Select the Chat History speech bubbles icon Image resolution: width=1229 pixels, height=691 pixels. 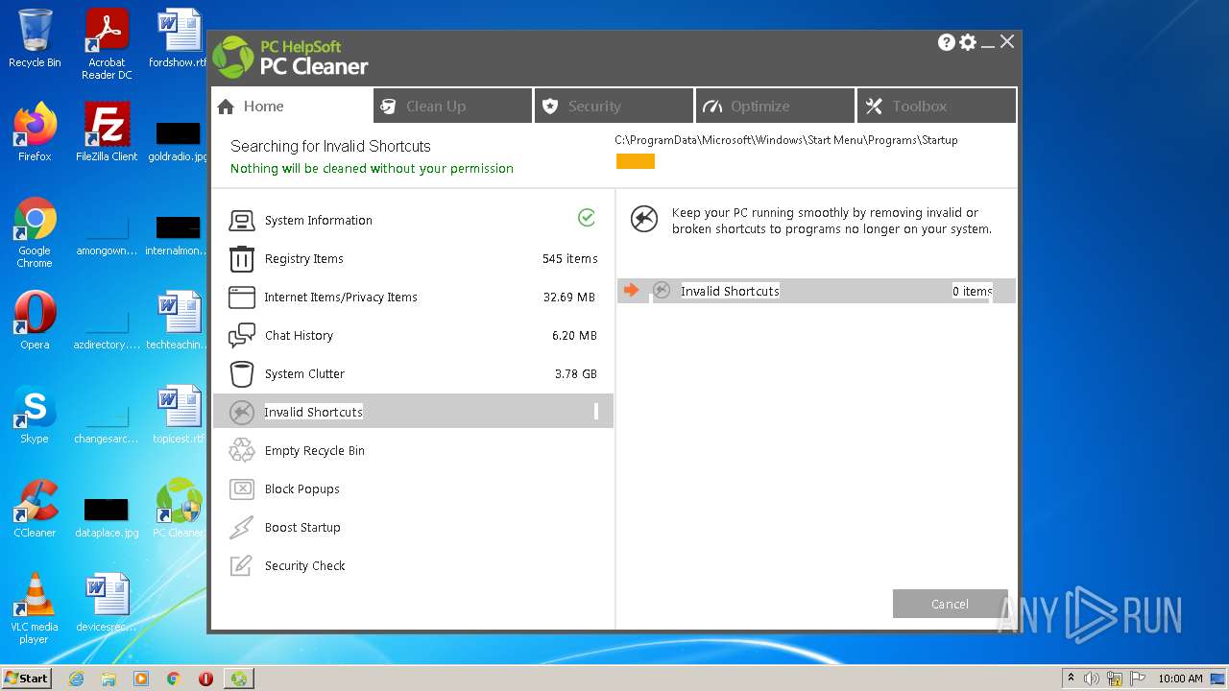[242, 336]
